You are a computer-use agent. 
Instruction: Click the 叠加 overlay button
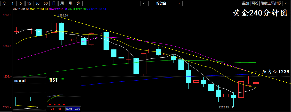click(x=245, y=3)
